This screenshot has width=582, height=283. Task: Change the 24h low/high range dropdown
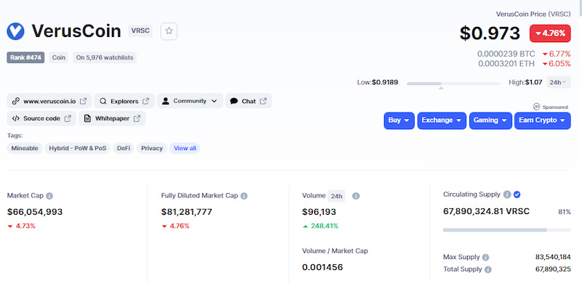pyautogui.click(x=558, y=82)
